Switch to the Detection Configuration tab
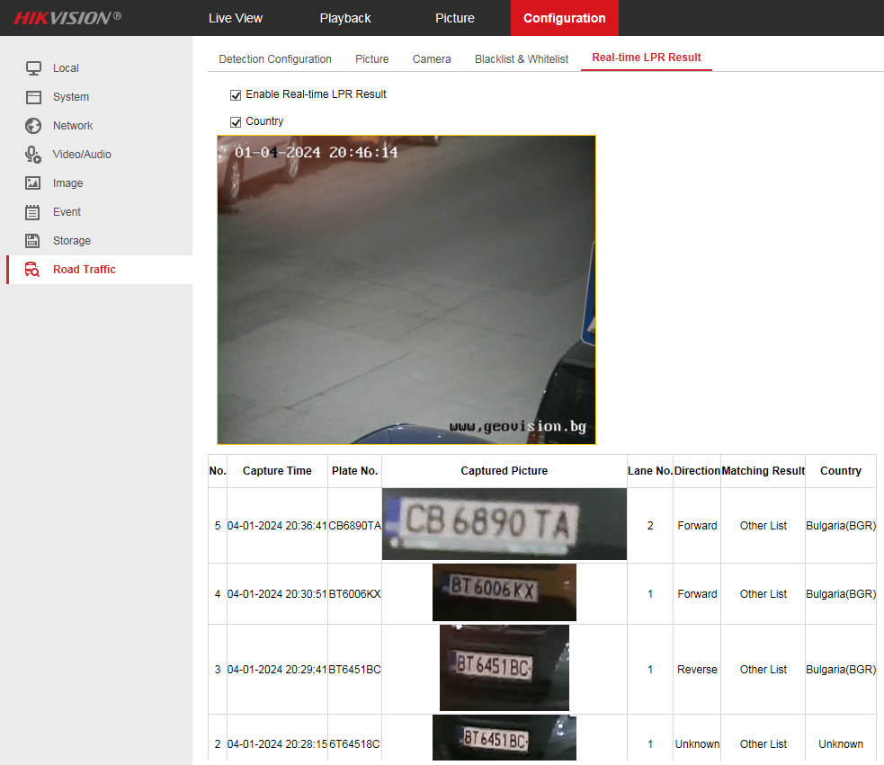884x765 pixels. click(275, 59)
